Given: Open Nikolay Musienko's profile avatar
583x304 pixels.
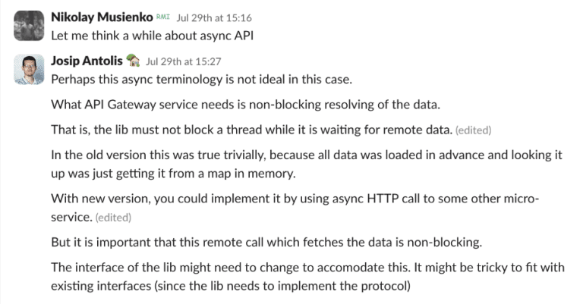Looking at the screenshot, I should 29,25.
